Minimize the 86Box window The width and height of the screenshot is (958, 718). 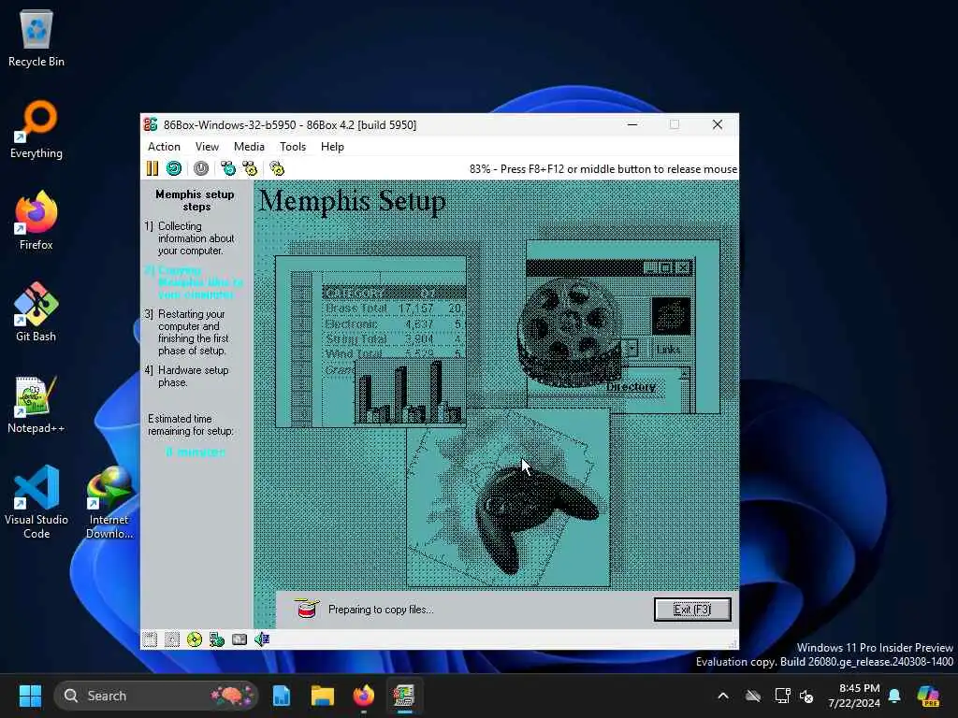[632, 124]
